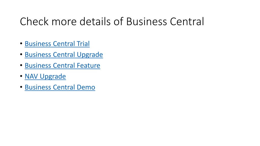Click the bullet before NAV Upgrade
Viewport: 260px width, 146px height.
(x=21, y=76)
